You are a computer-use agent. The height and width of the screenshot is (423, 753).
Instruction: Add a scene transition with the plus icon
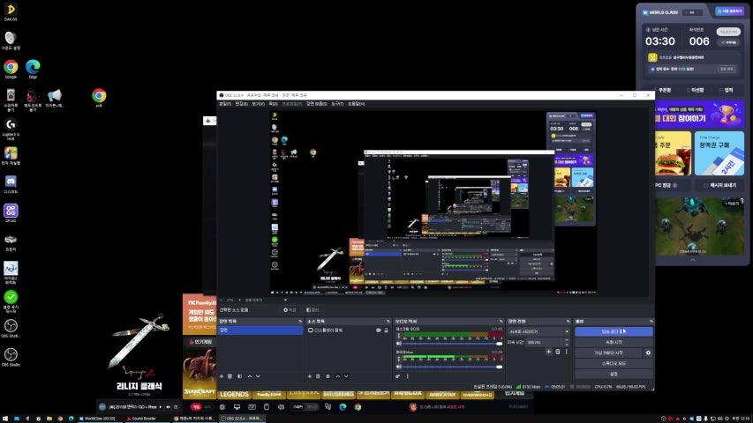548,352
